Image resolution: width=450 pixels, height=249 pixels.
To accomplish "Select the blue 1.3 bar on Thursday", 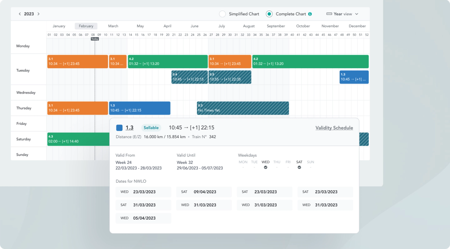I will [140, 108].
